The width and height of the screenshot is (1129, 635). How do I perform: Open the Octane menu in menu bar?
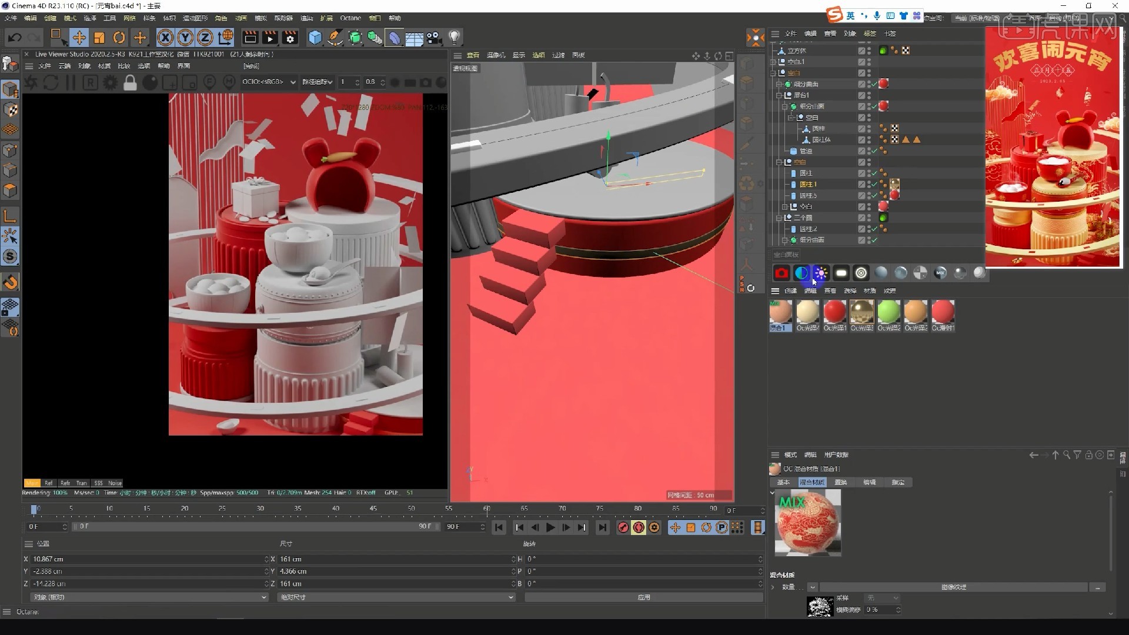point(350,18)
